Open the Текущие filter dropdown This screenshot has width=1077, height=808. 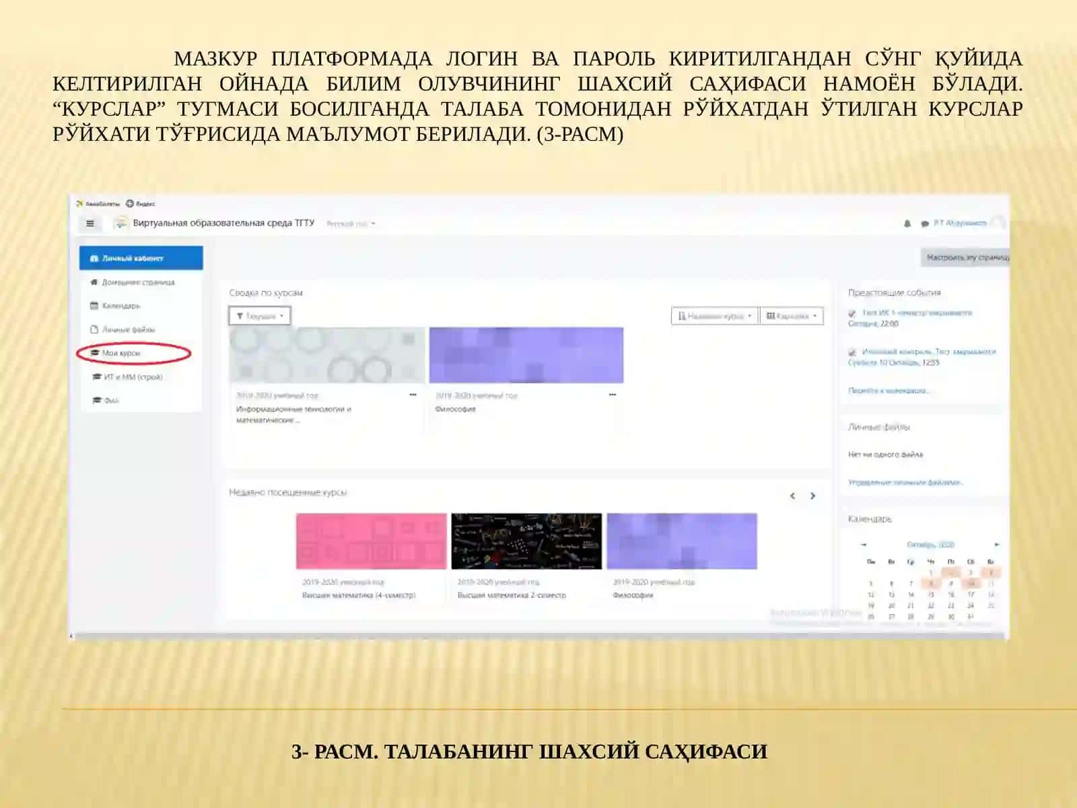(260, 316)
